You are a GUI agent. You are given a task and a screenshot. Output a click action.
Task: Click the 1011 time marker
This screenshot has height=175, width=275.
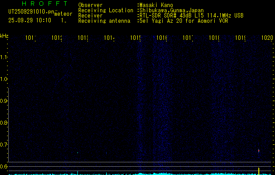(31, 38)
